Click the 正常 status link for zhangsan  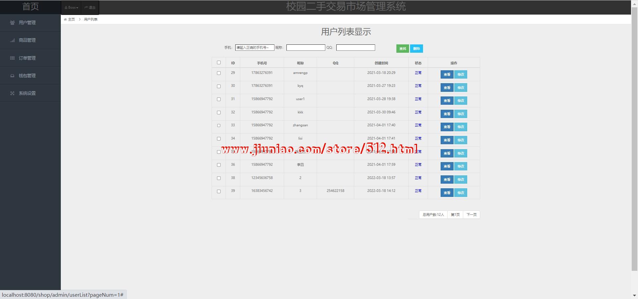(418, 125)
